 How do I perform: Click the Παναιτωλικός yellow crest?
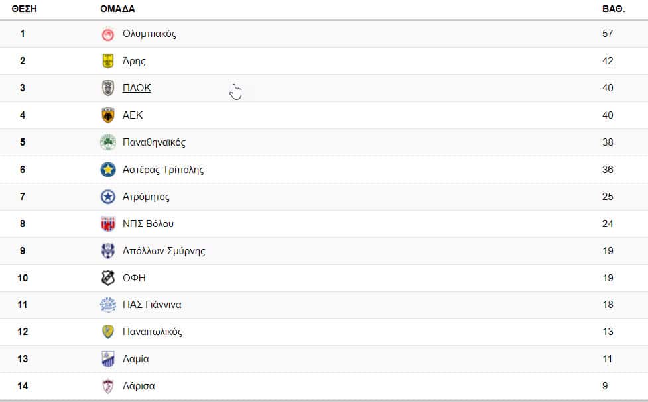tap(107, 332)
